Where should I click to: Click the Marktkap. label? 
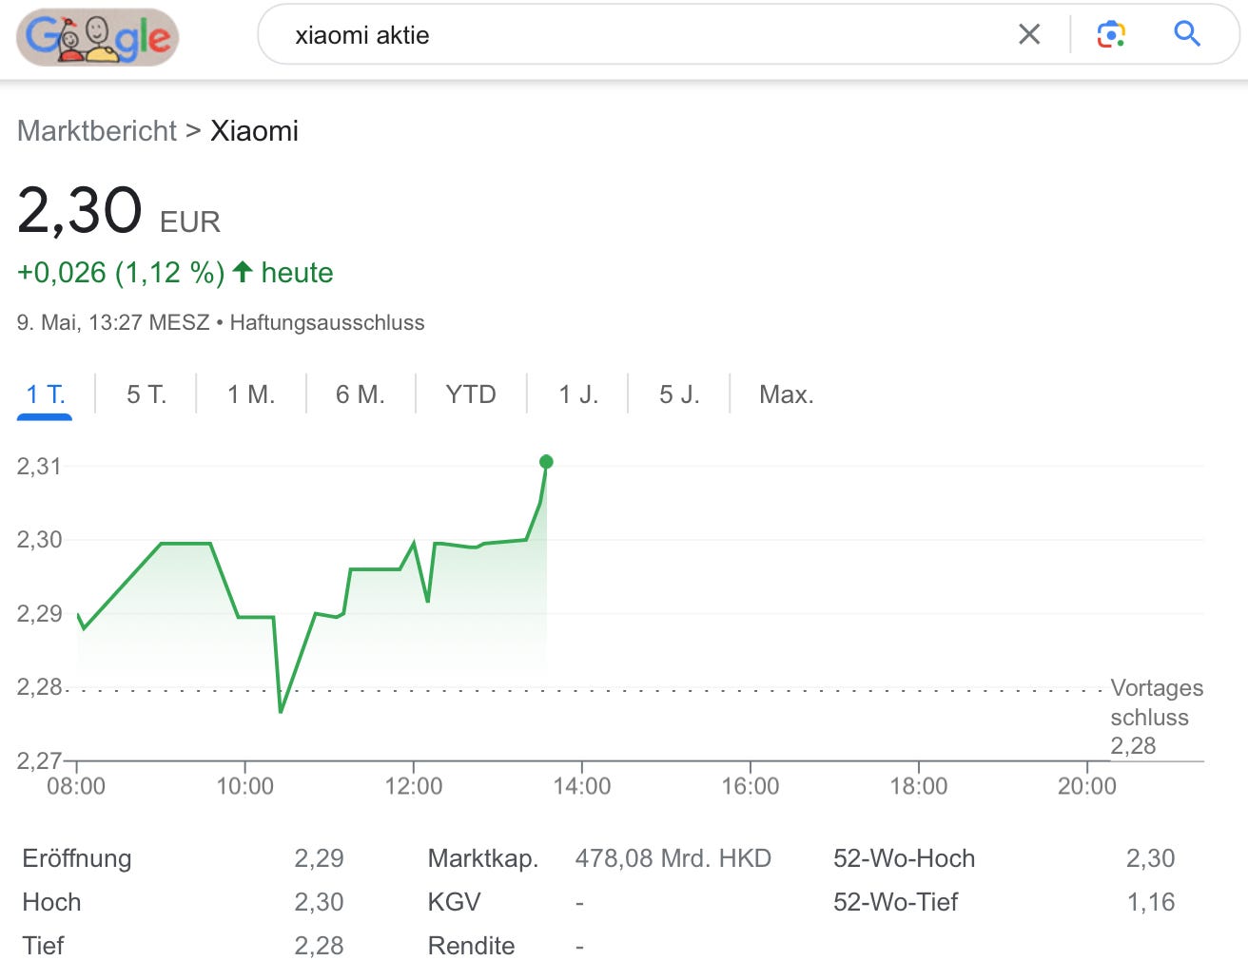(483, 858)
